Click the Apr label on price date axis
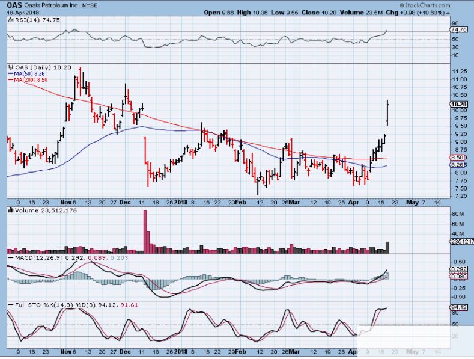474x359 pixels. coord(353,203)
